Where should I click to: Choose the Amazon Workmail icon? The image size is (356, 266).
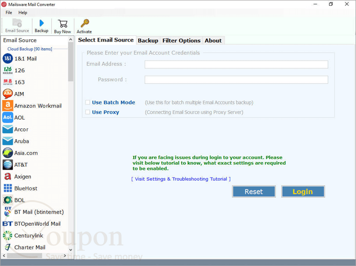(8, 106)
